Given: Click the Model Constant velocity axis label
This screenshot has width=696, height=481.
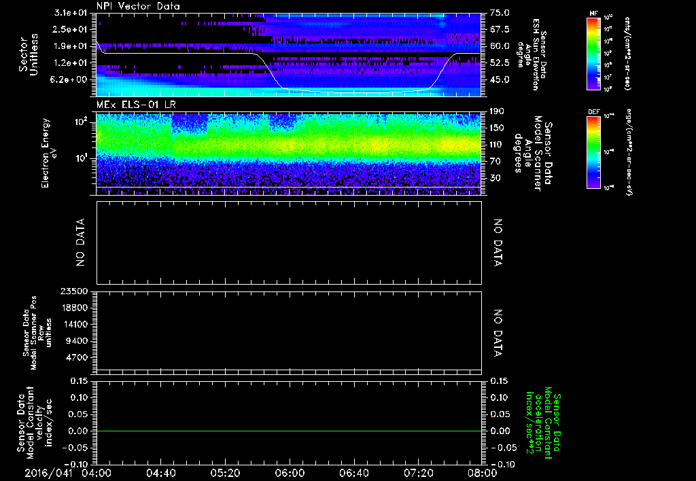Looking at the screenshot, I should (34, 421).
